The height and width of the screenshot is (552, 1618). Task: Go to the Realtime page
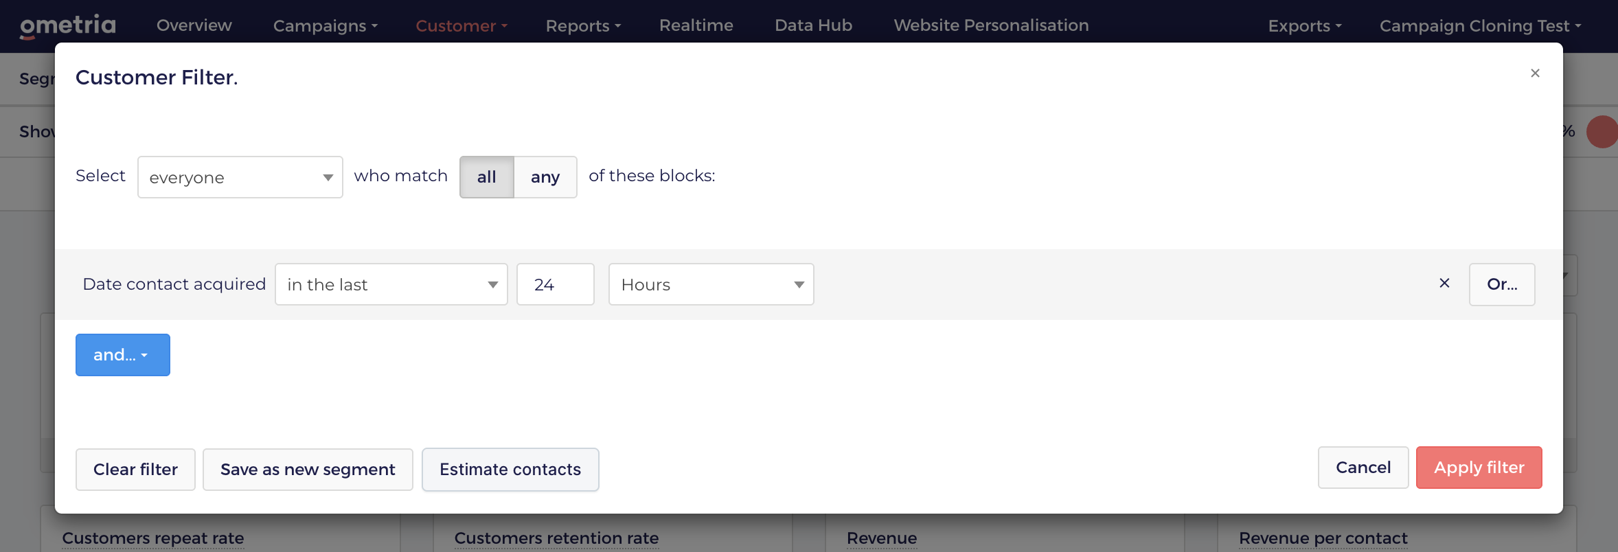pyautogui.click(x=696, y=25)
